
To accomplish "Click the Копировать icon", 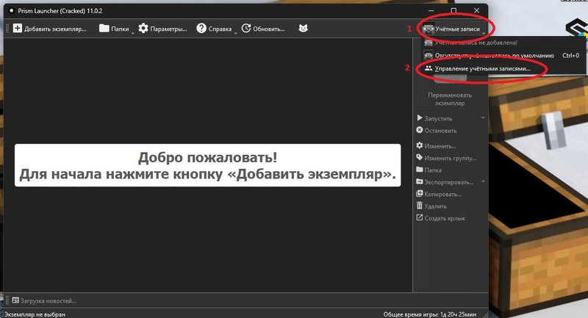I will (x=420, y=194).
